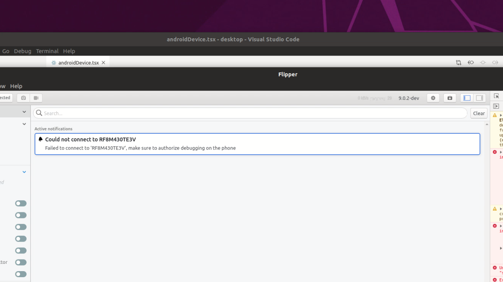Open Flipper settings gear
Screen dimensions: 503x282
433,98
